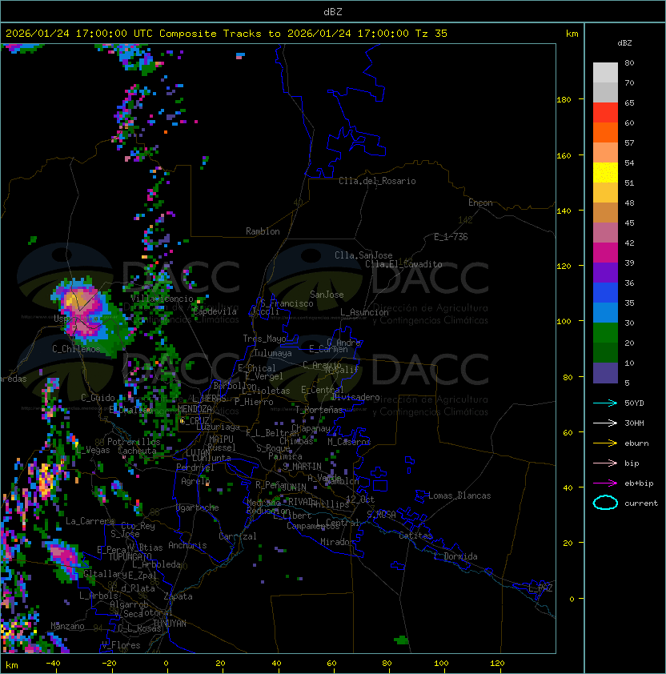Pick the dark orange swatch in dBZ legend

pos(605,132)
